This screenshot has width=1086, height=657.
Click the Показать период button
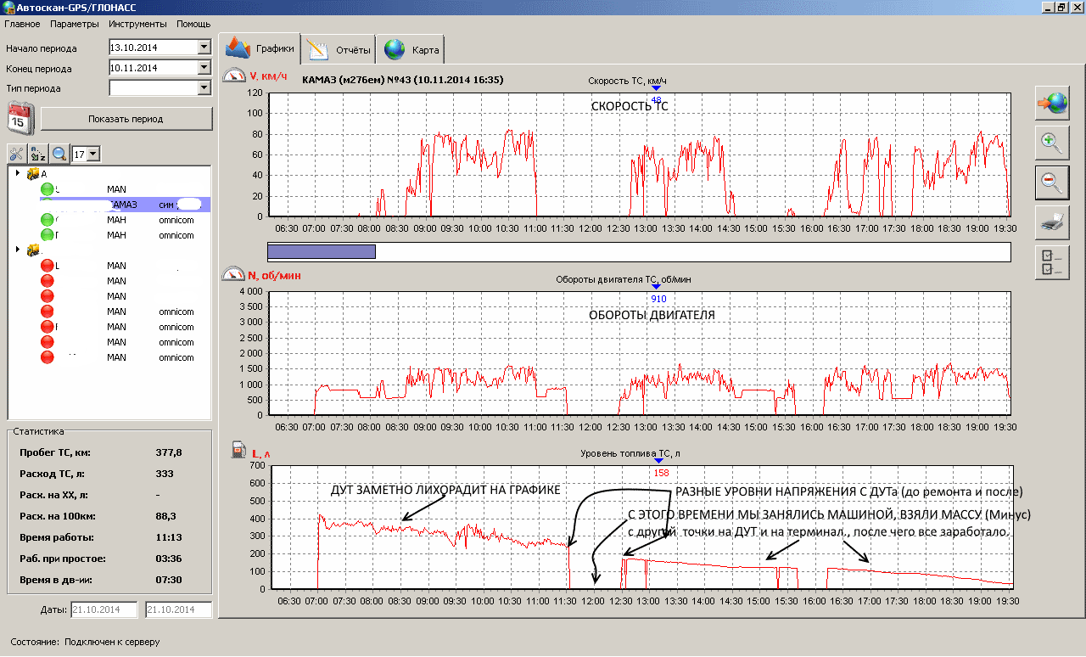126,119
